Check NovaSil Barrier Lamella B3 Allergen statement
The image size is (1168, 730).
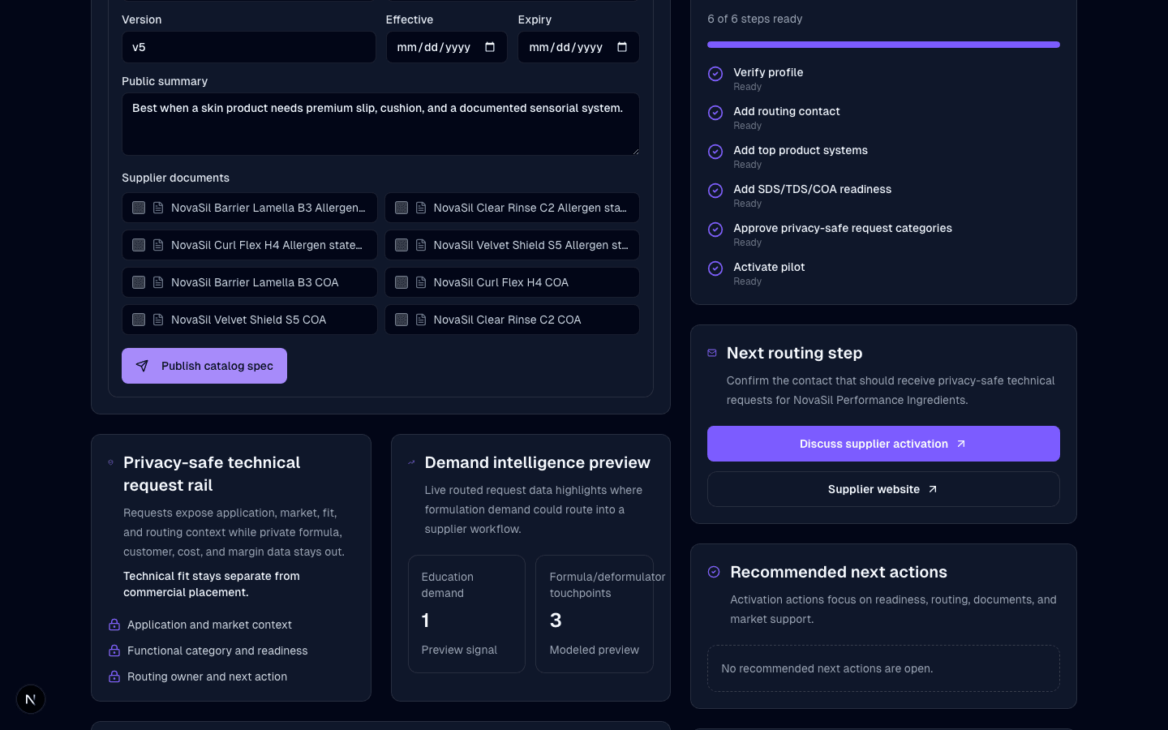[139, 208]
